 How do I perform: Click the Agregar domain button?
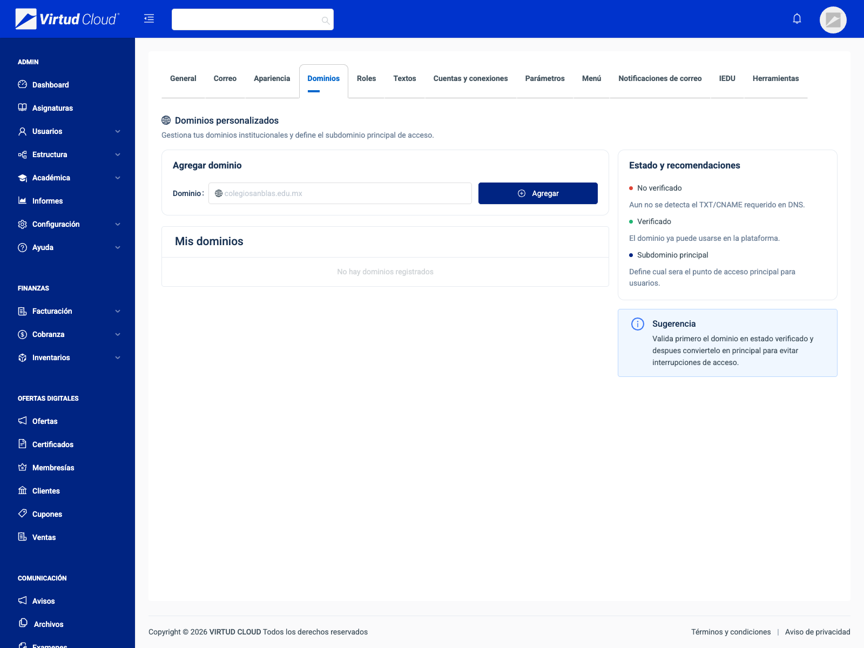tap(538, 193)
